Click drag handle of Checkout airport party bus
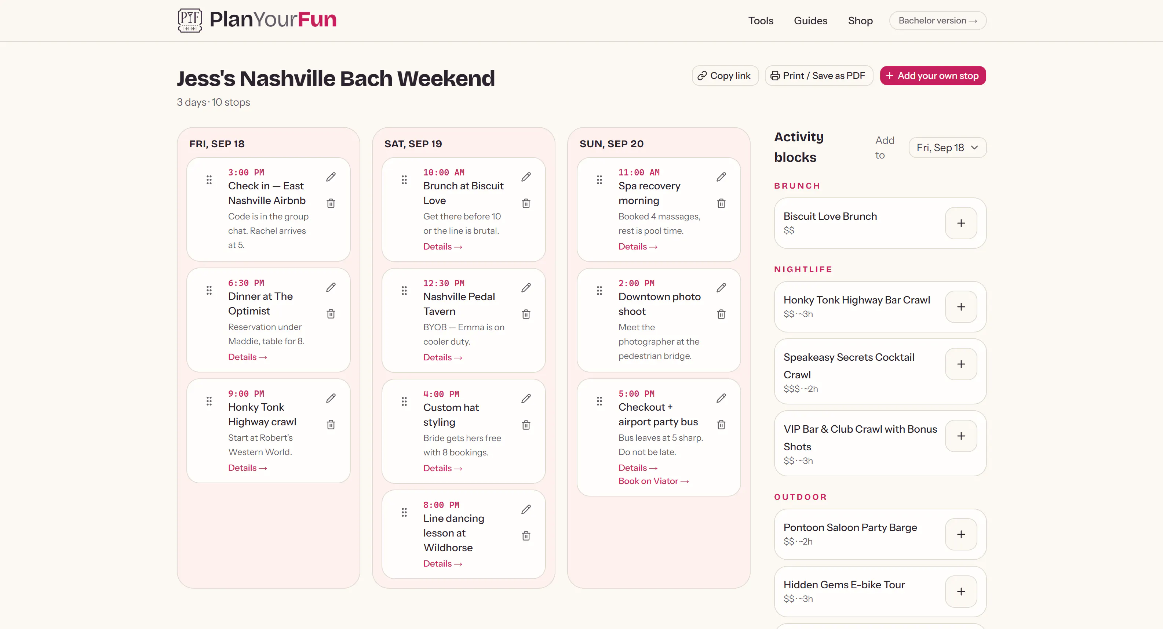 point(599,401)
